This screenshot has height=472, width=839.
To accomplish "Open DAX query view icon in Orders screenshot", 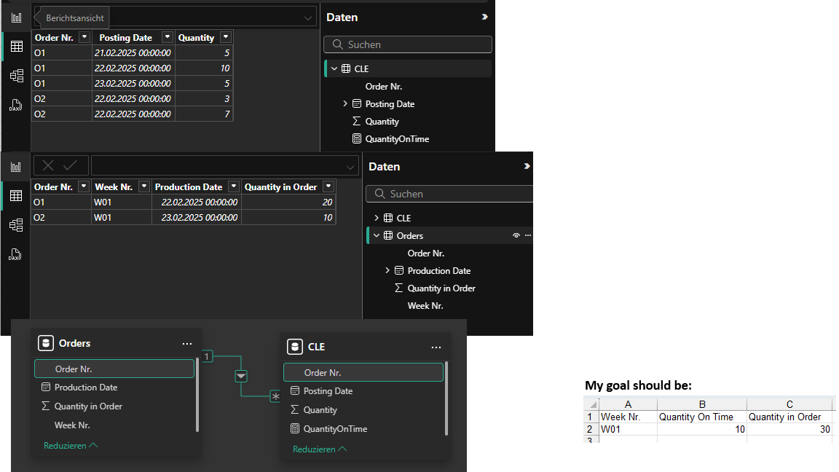I will point(15,254).
